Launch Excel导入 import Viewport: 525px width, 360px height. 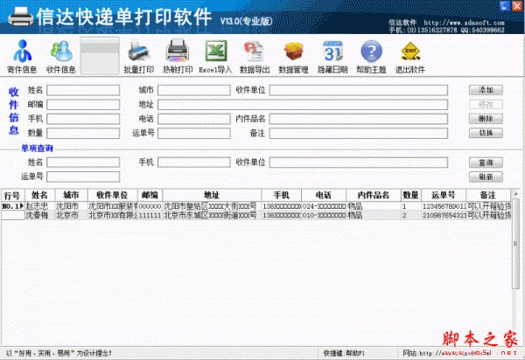(215, 56)
